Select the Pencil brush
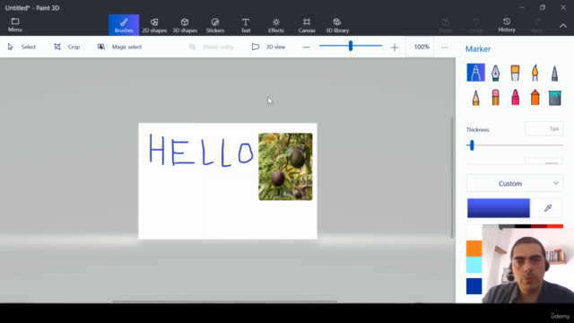Image resolution: width=574 pixels, height=323 pixels. point(476,98)
